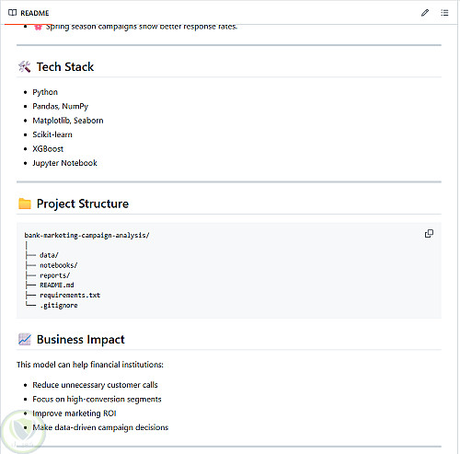Click the green leaf watermark logo

tap(22, 433)
